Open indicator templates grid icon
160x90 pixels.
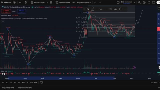coord(51,2)
